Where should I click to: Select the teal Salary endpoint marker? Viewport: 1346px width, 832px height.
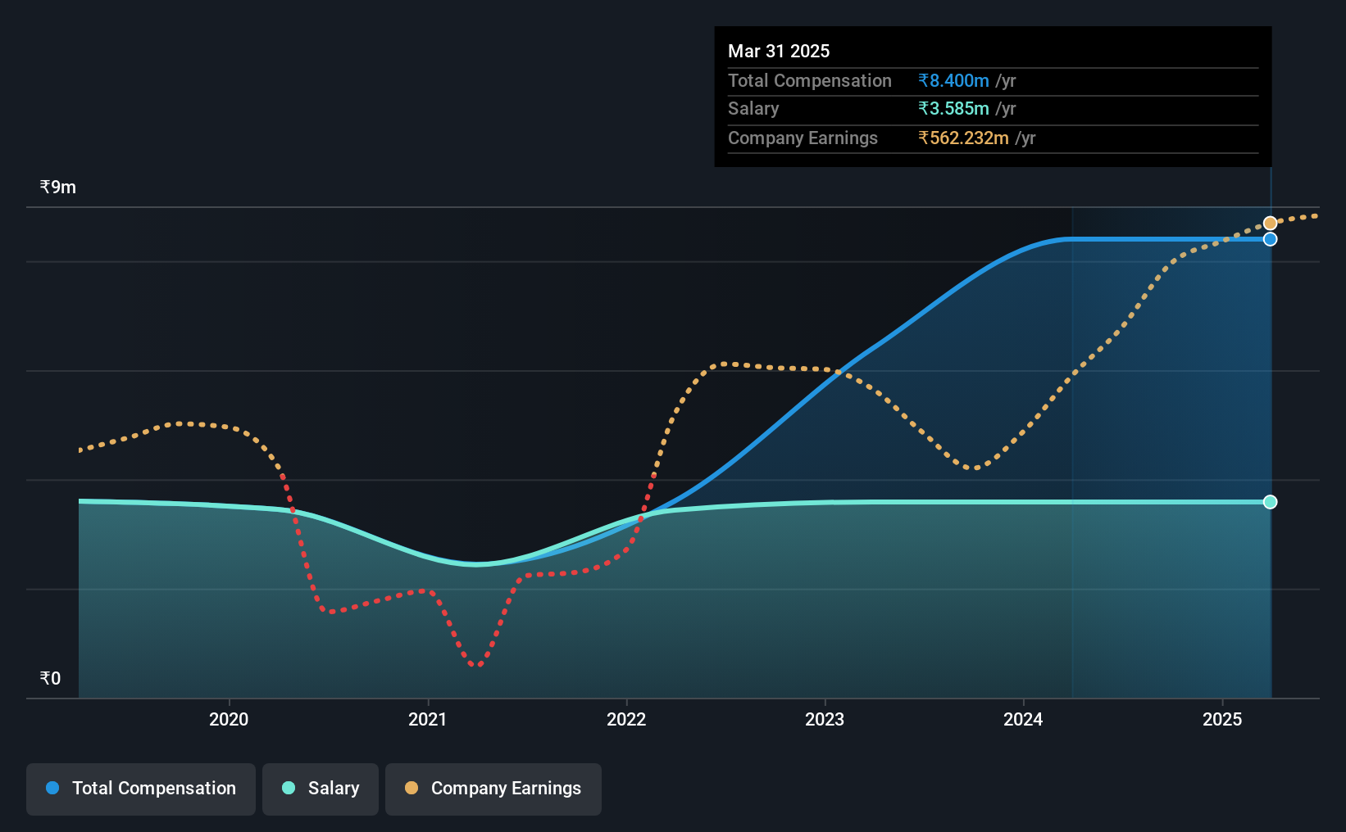(1270, 502)
